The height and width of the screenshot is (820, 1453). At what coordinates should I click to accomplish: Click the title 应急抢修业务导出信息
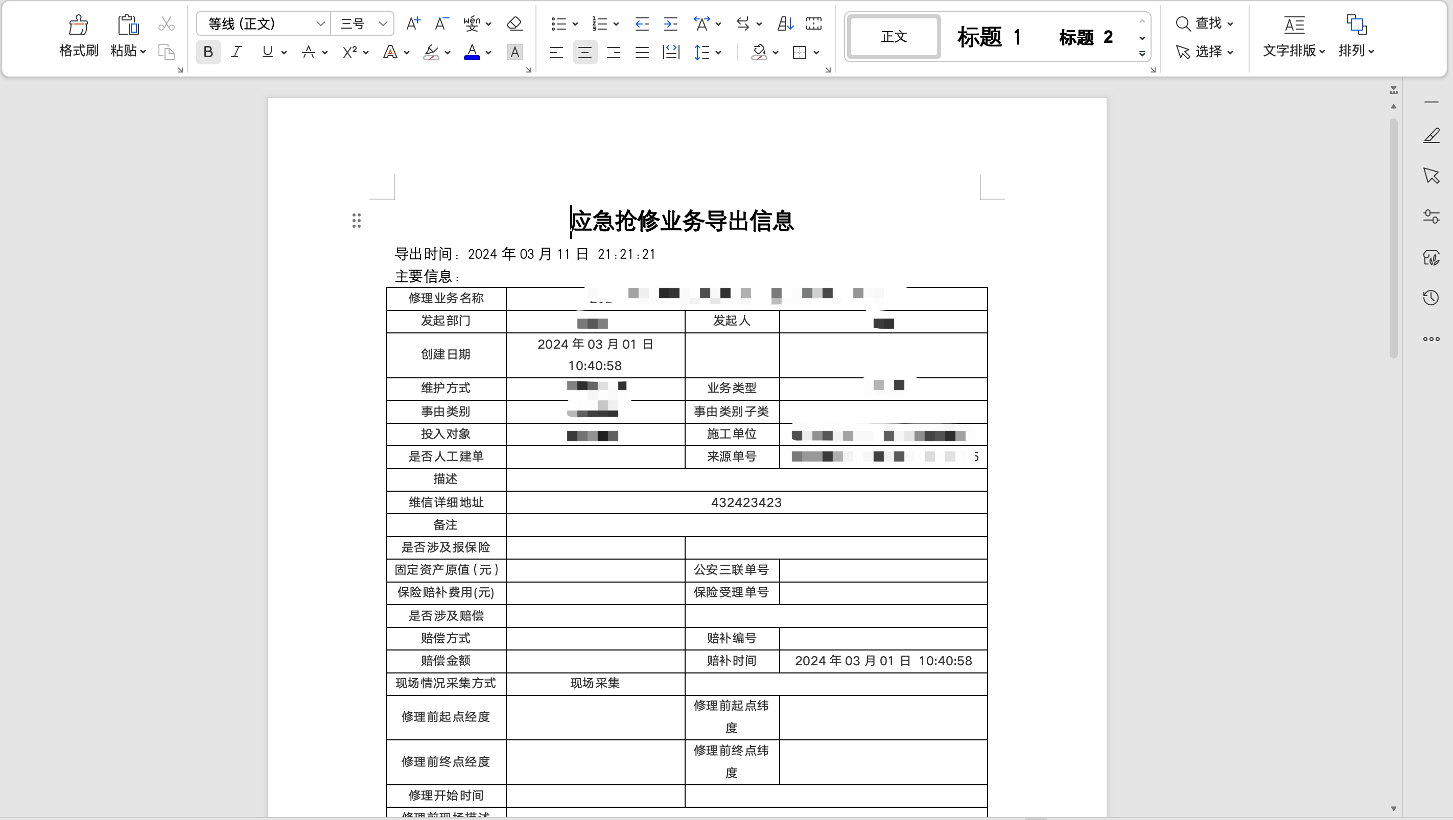coord(682,221)
